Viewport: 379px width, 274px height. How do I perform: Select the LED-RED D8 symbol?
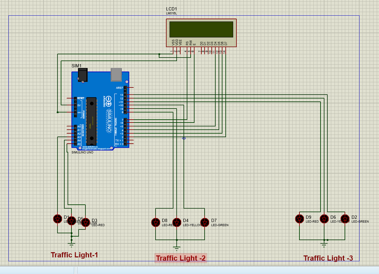coord(156,222)
